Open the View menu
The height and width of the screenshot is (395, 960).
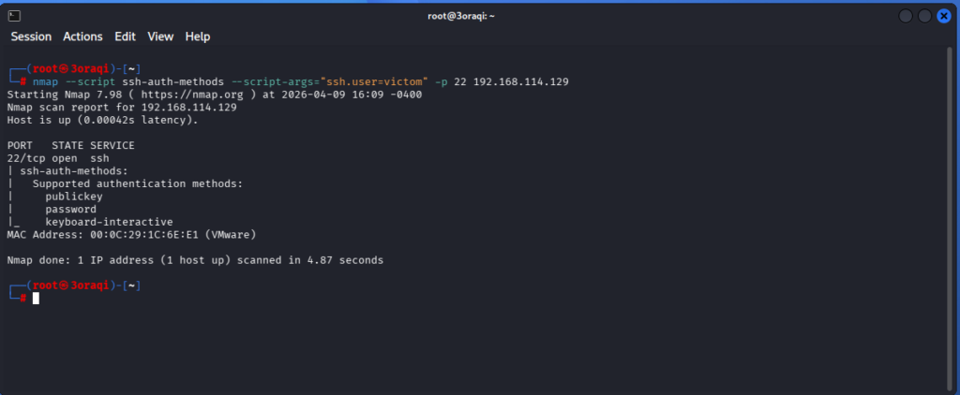tap(160, 37)
